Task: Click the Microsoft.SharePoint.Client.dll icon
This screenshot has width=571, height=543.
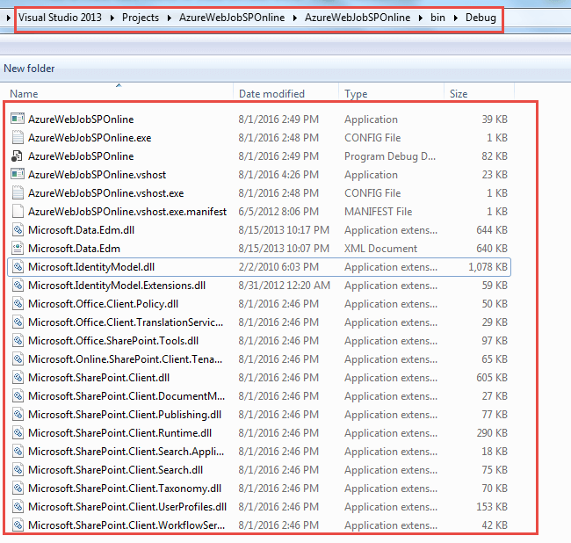Action: pyautogui.click(x=18, y=377)
